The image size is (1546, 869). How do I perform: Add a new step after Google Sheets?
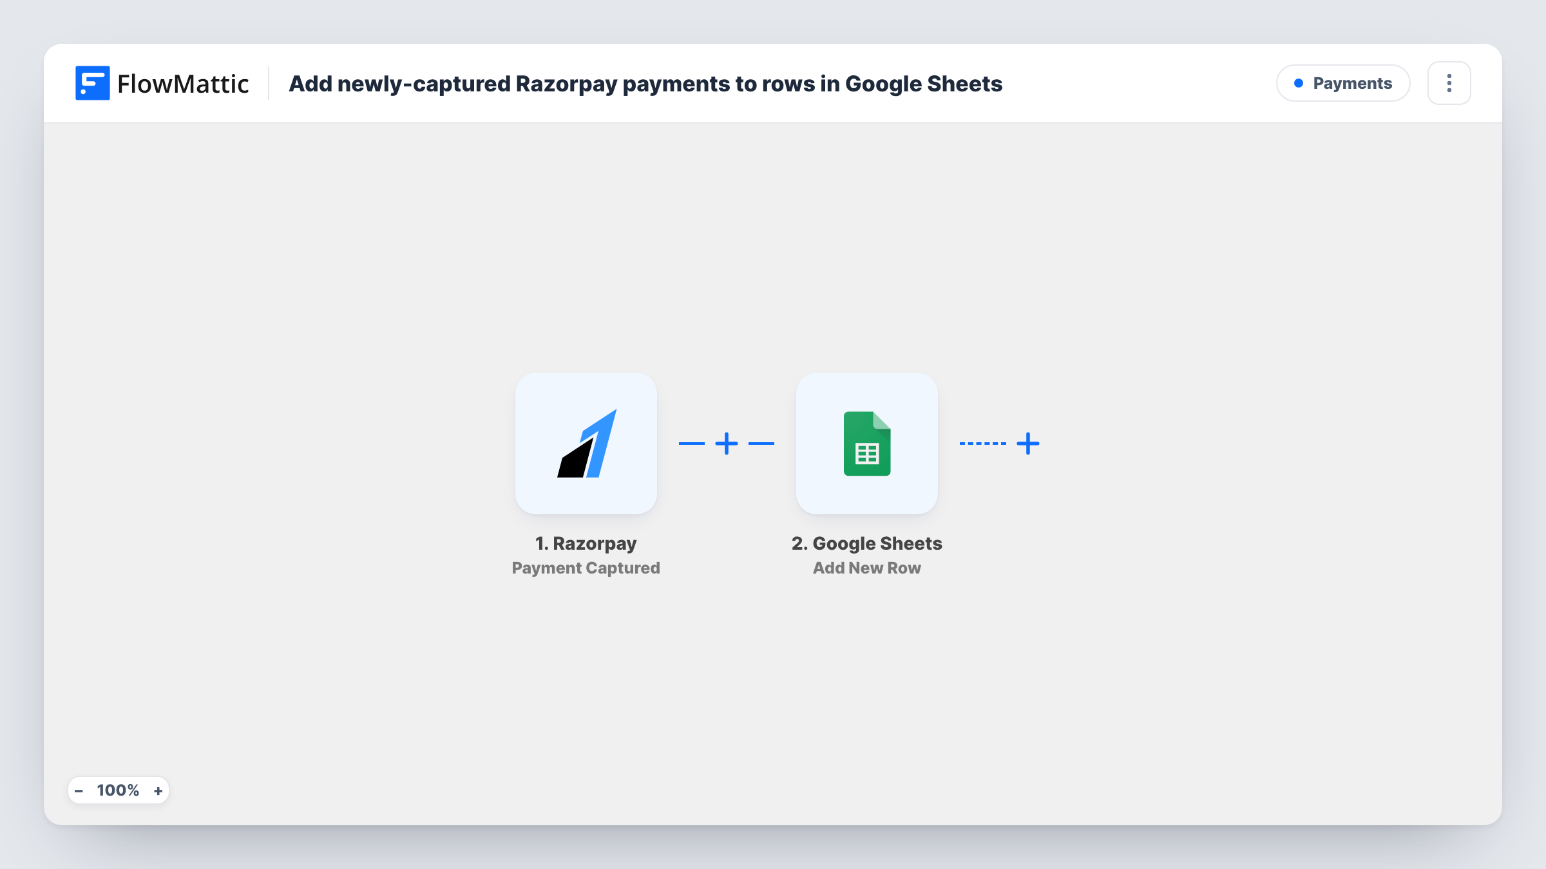(1028, 444)
